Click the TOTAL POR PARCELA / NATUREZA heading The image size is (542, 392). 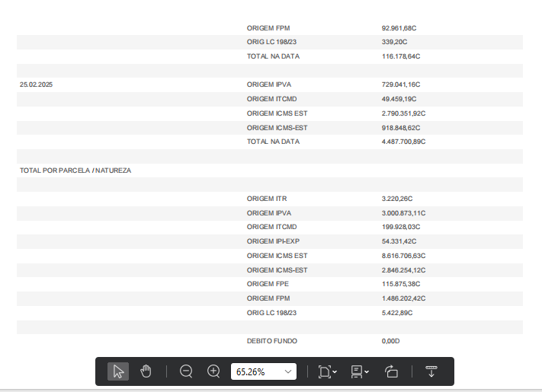coord(75,171)
